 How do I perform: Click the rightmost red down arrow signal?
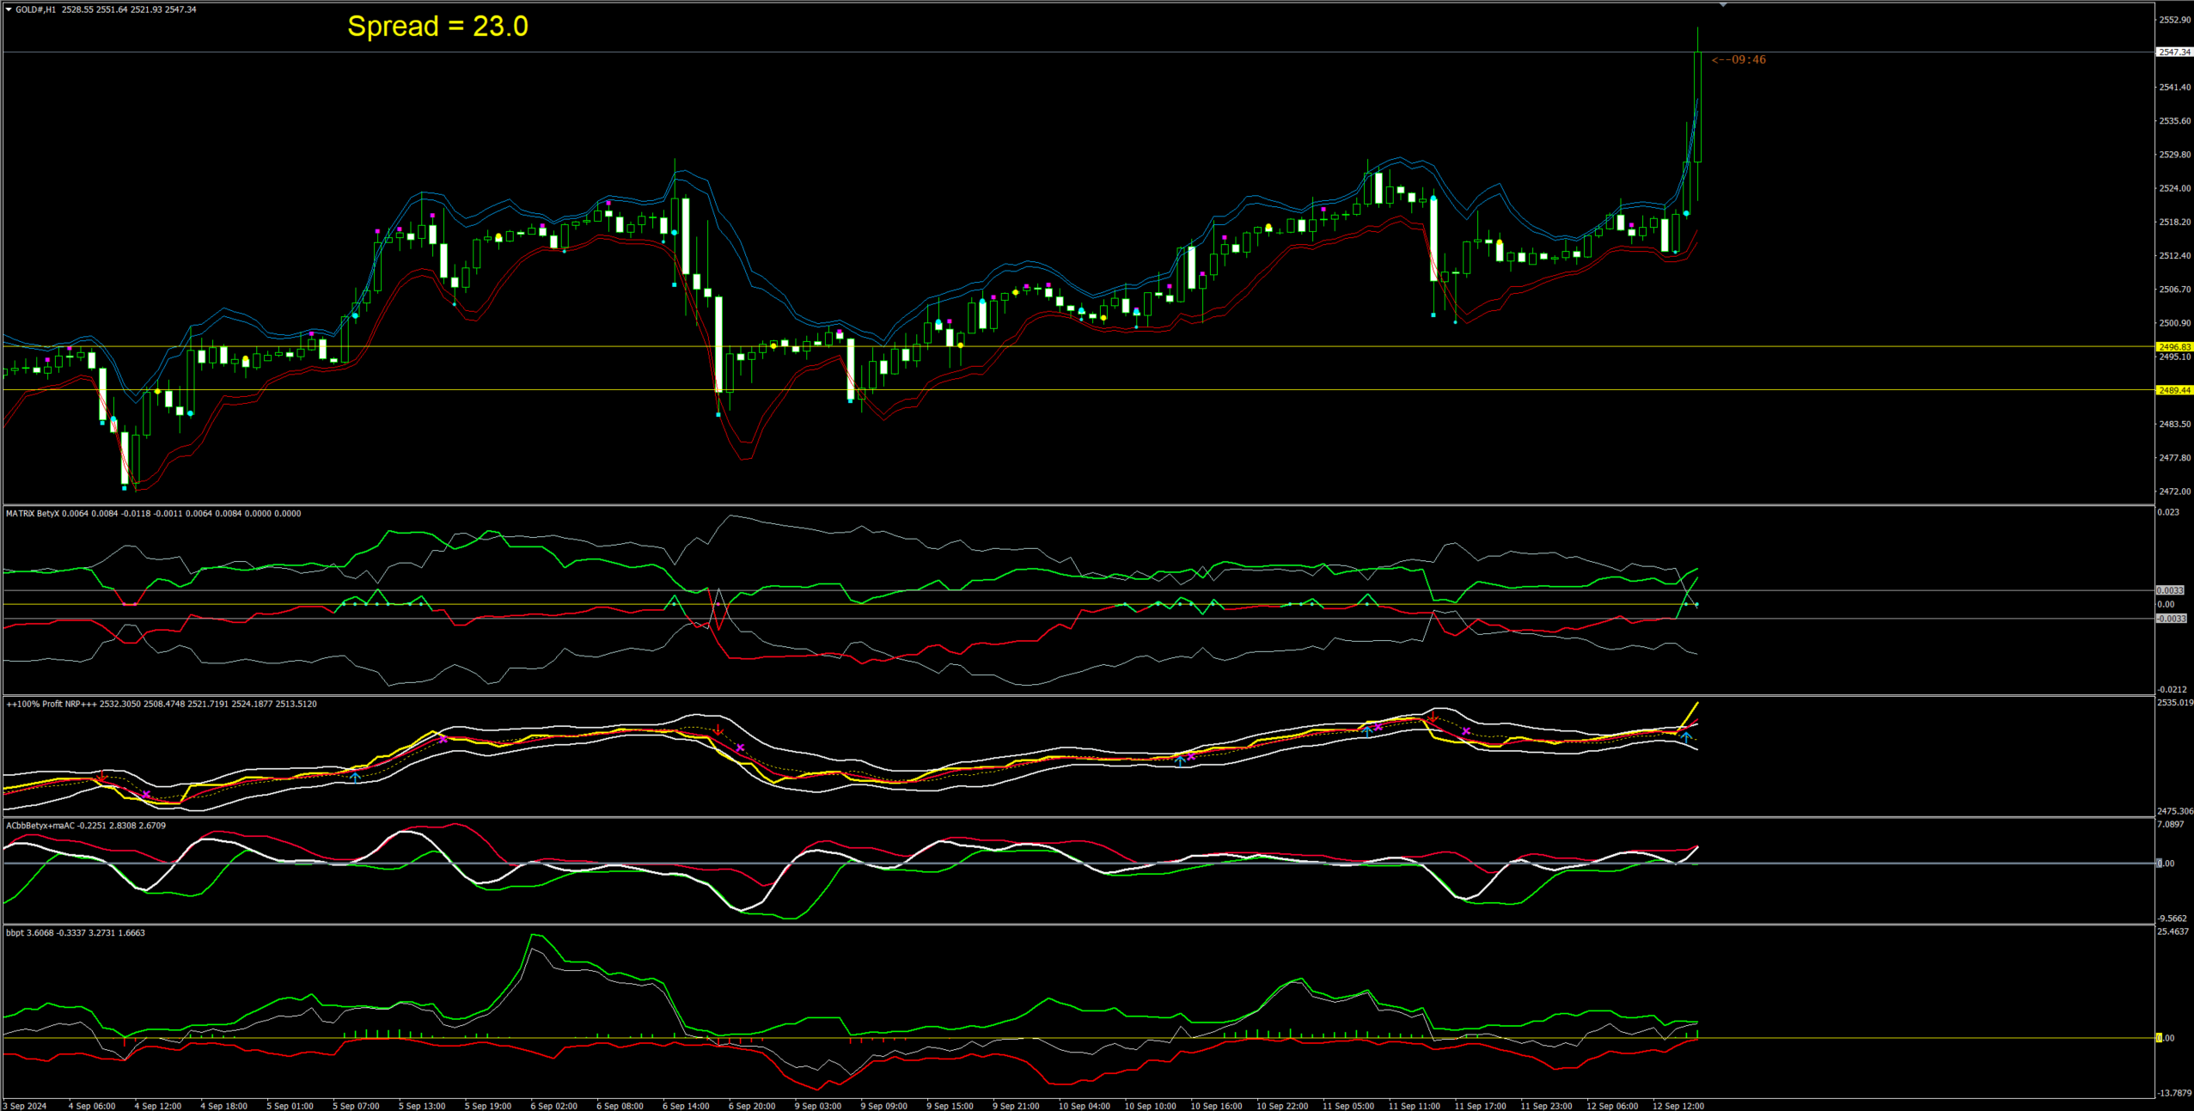(1433, 717)
